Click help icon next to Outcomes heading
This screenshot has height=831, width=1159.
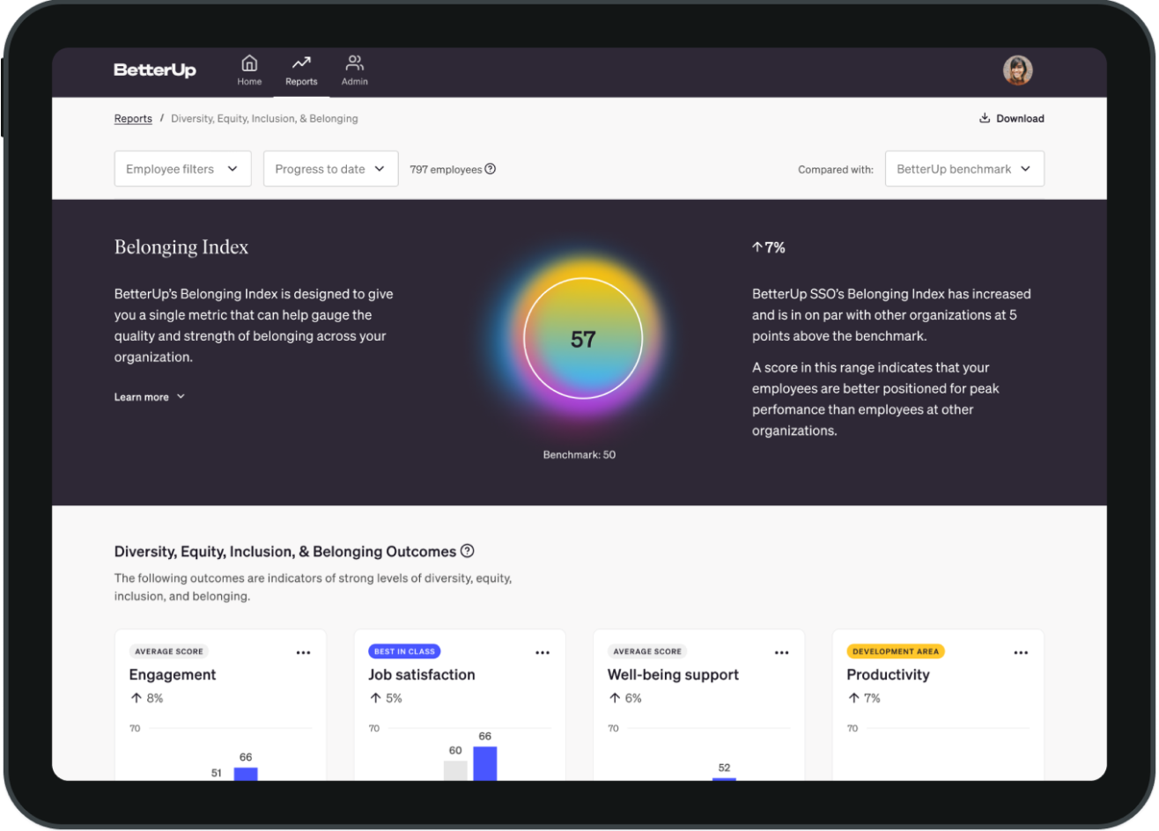[x=468, y=551]
